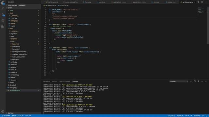Click the errors and warnings status indicator
This screenshot has width=209, height=117.
click(28, 116)
